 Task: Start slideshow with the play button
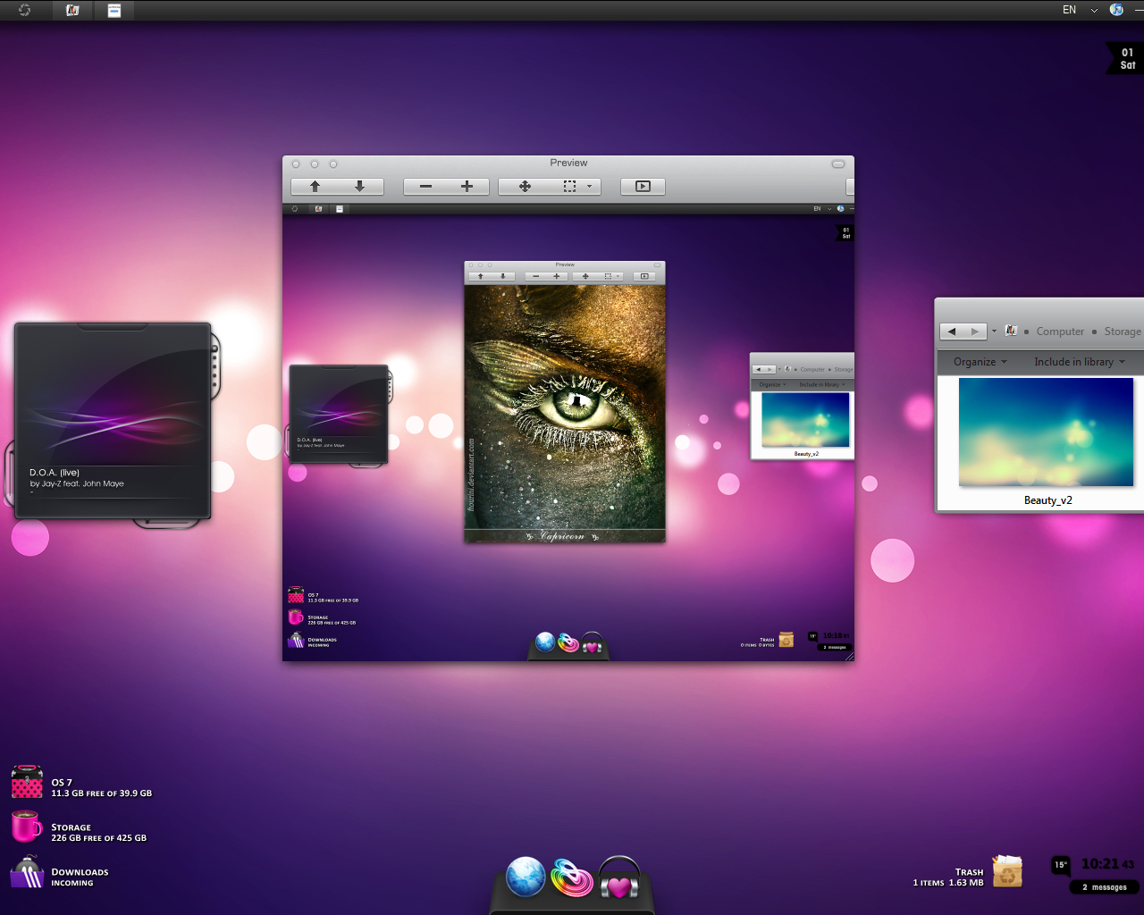point(643,186)
